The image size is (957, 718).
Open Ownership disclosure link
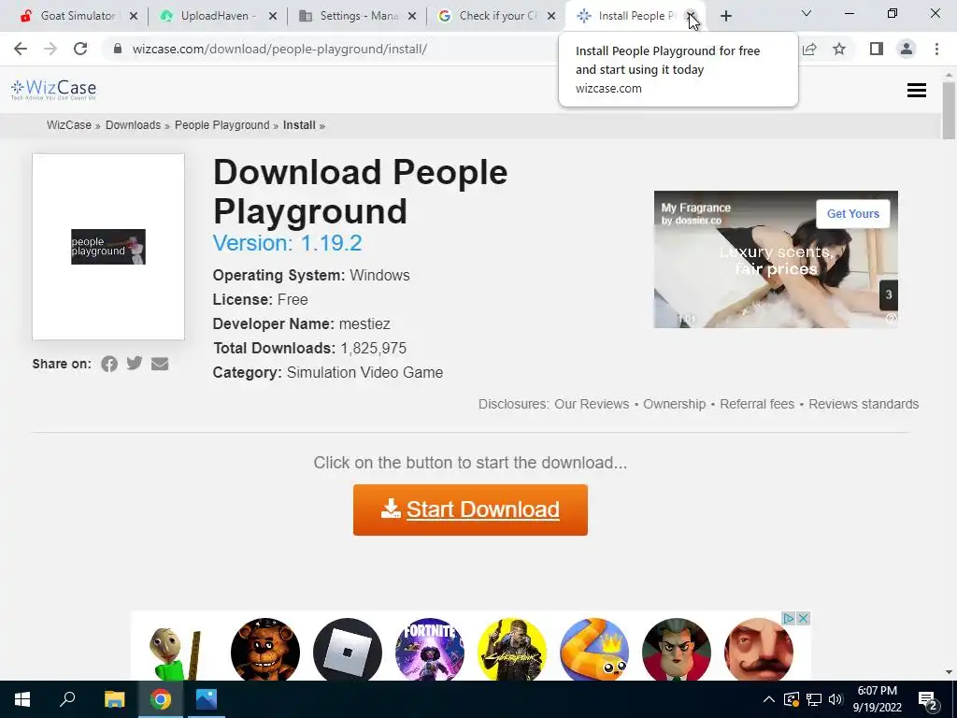point(675,404)
